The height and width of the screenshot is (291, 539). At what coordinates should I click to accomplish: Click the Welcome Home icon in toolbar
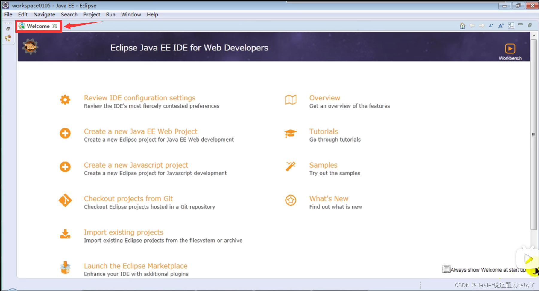coord(462,26)
